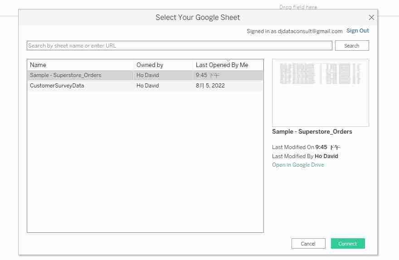Click the sheet preview thumbnail
This screenshot has height=260, width=399.
pos(320,93)
